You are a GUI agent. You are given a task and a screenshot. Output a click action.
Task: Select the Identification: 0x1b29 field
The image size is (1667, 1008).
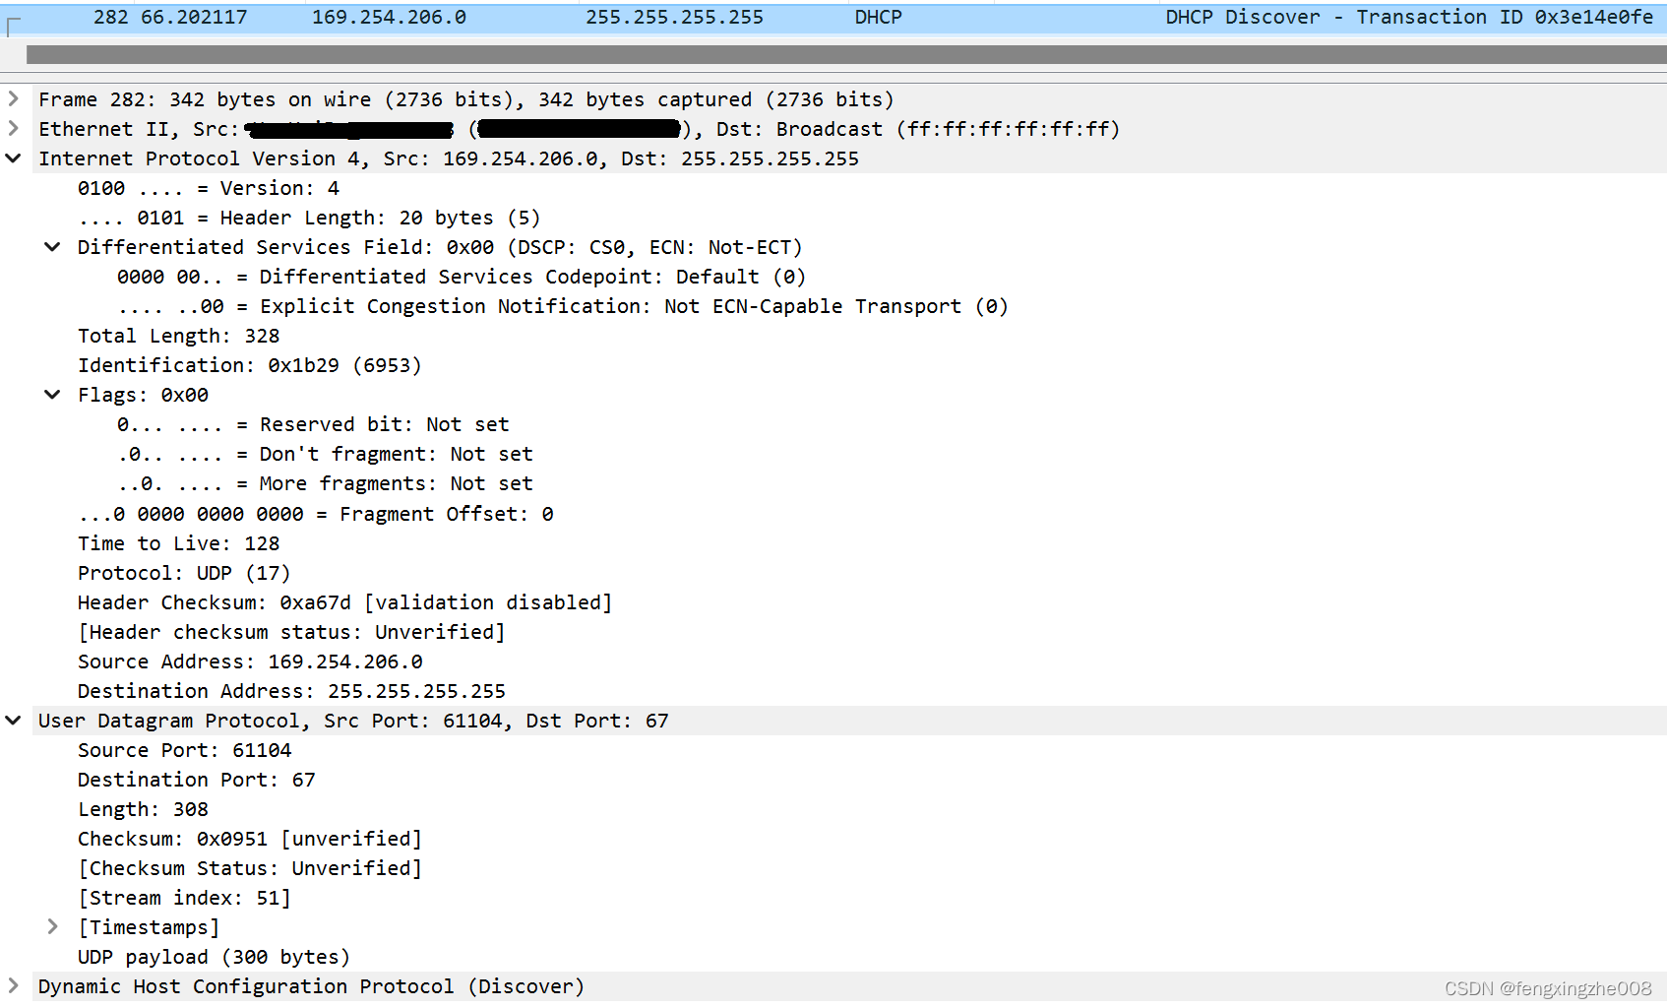pos(250,364)
